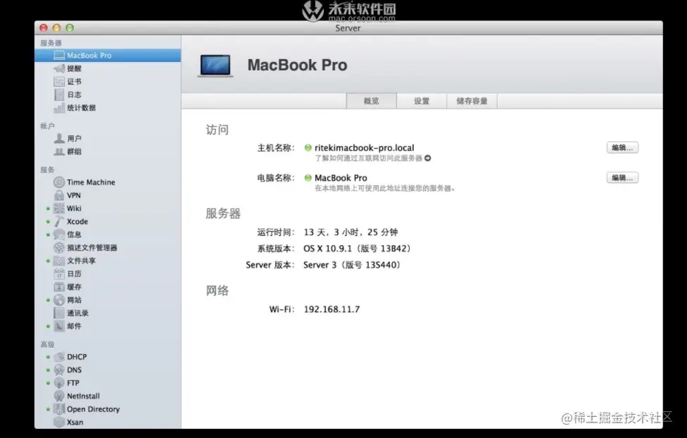687x438 pixels.
Task: Switch to the 储存容量 storage tab
Action: point(472,101)
